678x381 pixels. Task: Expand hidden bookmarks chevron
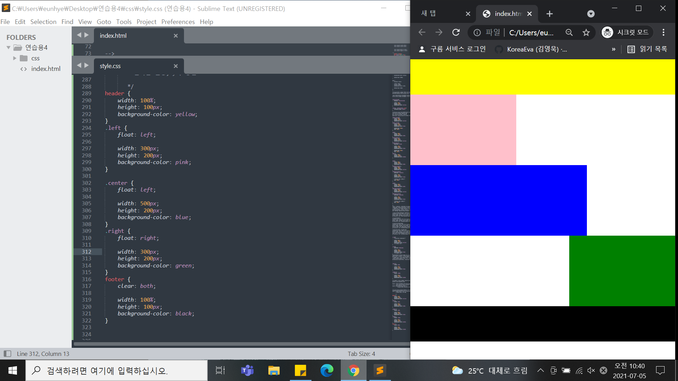pos(613,49)
